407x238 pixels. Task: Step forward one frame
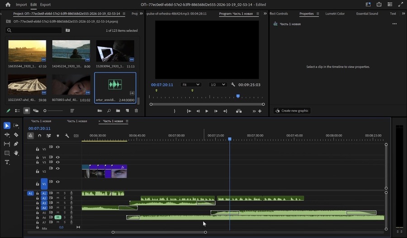[x=216, y=111]
